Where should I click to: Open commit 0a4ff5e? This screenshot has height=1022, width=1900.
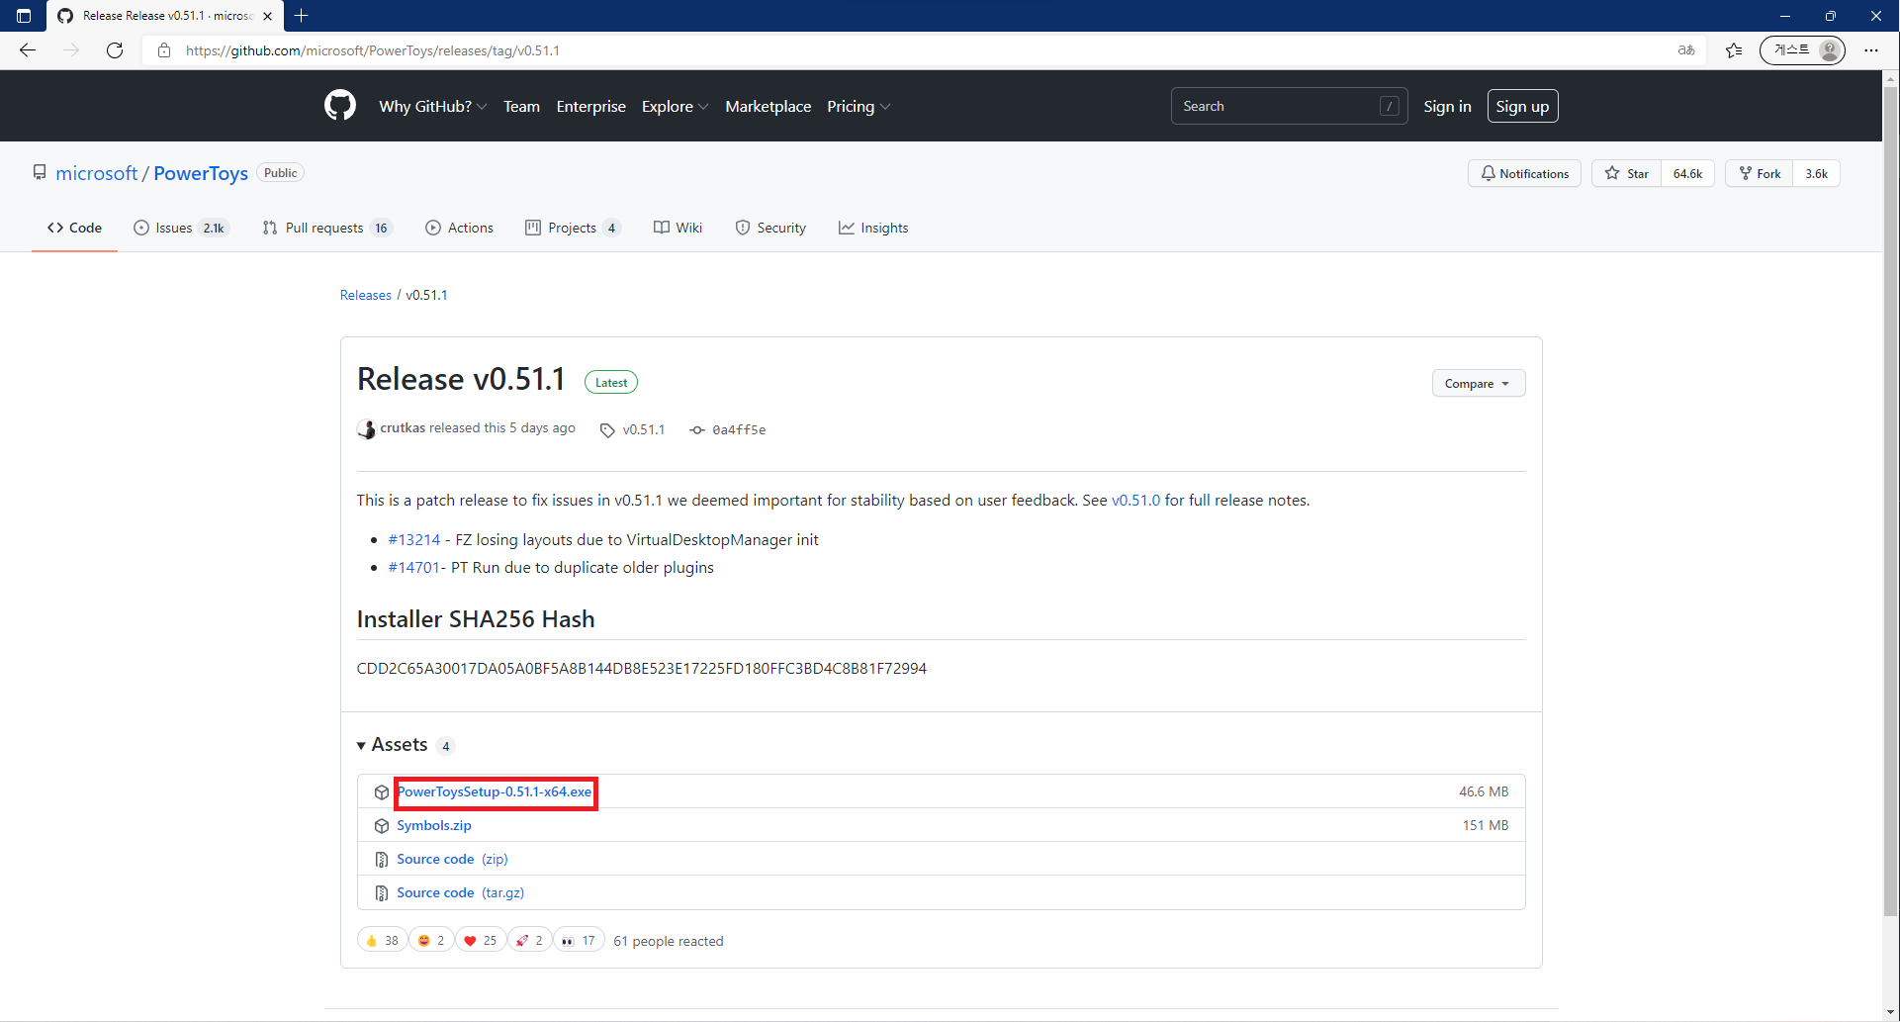739,429
